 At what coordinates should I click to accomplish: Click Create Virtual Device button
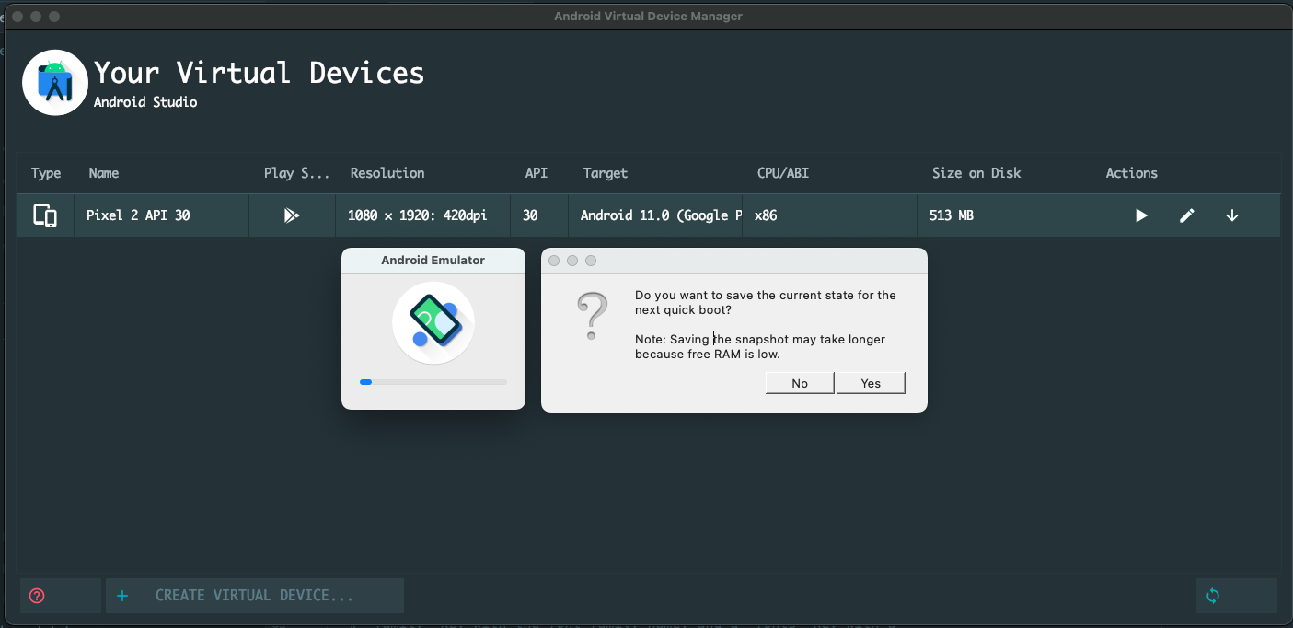(x=255, y=596)
